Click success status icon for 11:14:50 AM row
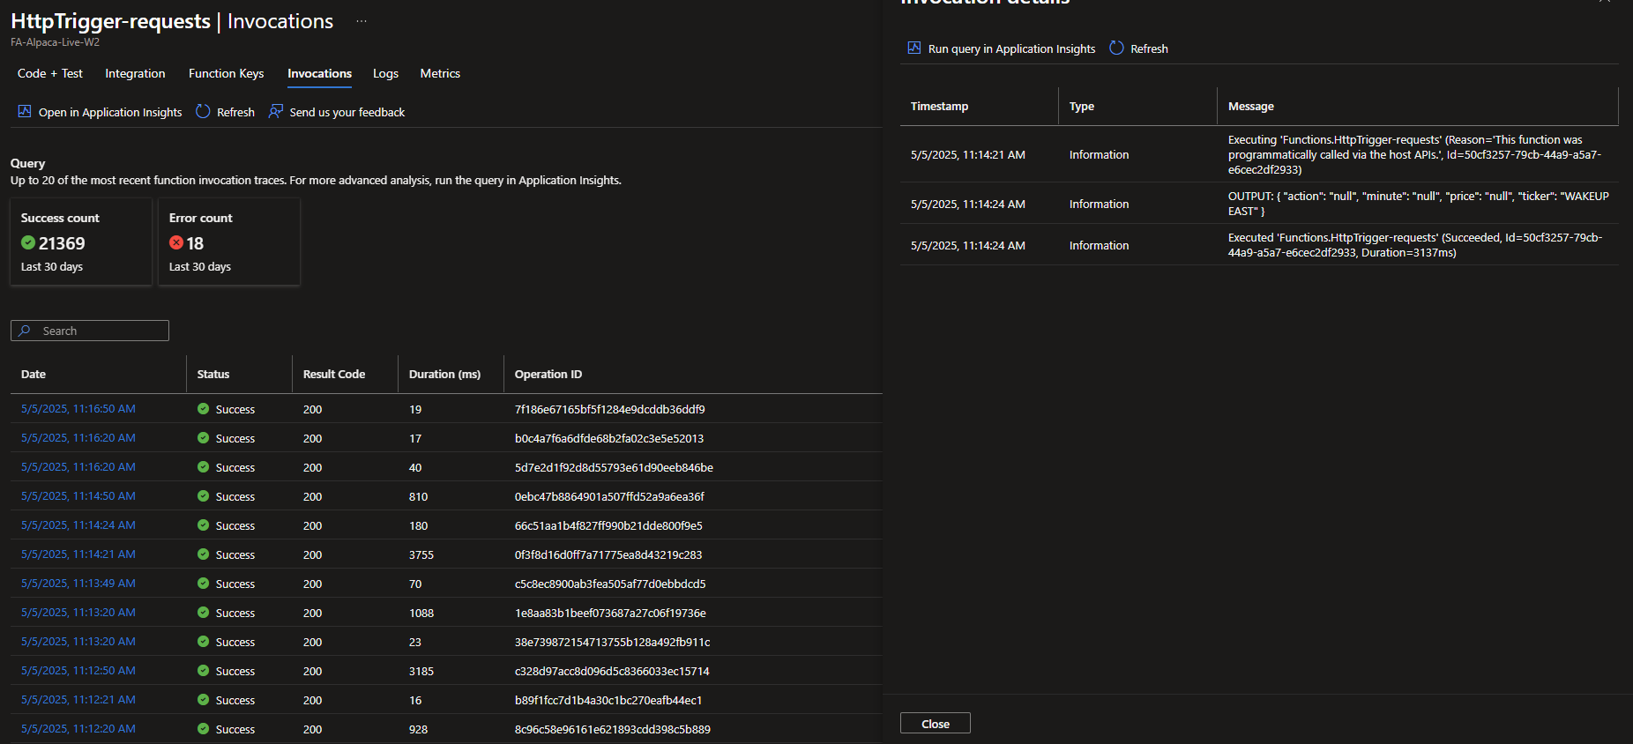The height and width of the screenshot is (744, 1633). 204,496
